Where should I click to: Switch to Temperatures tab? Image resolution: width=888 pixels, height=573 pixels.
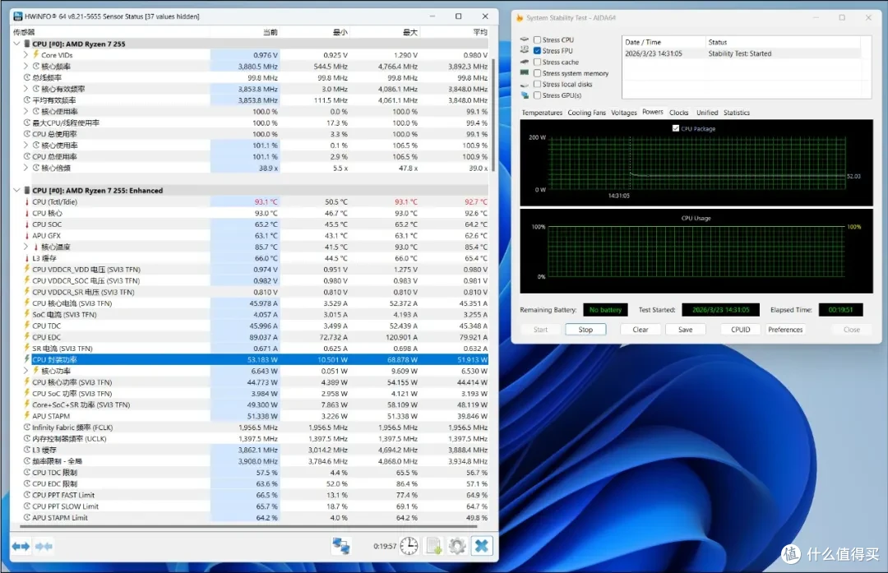(x=542, y=113)
